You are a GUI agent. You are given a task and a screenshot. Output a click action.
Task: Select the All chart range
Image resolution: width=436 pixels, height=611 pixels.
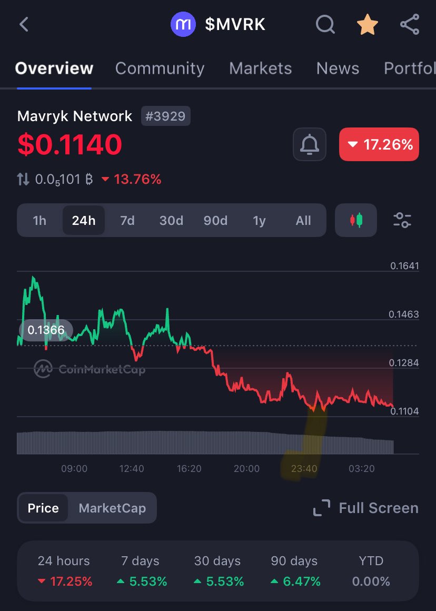pos(303,221)
